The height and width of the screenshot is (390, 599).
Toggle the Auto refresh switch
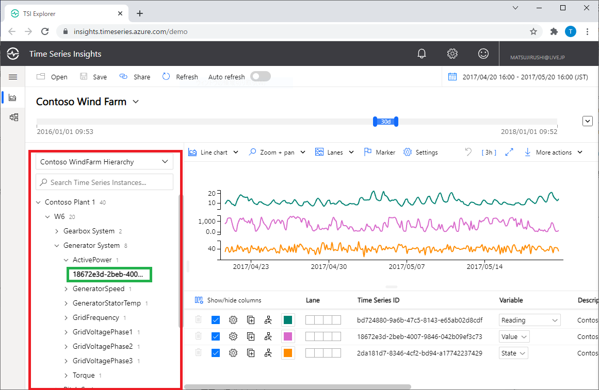(x=261, y=76)
